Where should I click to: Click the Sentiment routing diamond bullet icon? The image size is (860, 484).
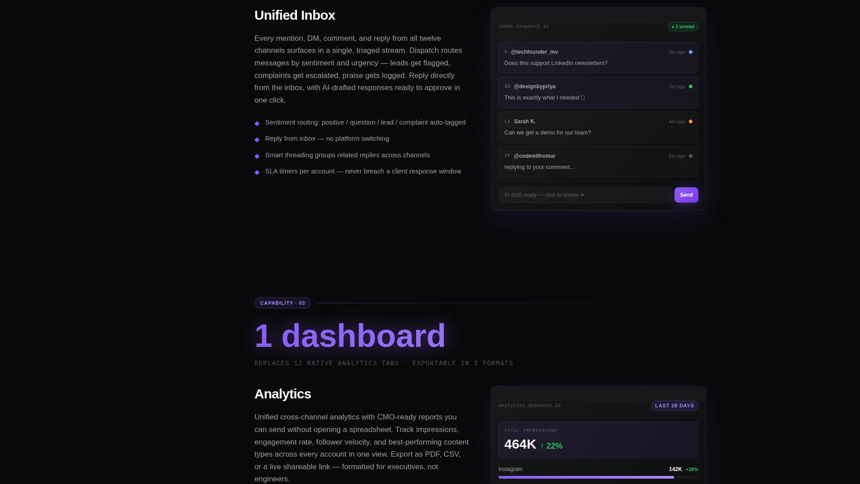coord(257,123)
